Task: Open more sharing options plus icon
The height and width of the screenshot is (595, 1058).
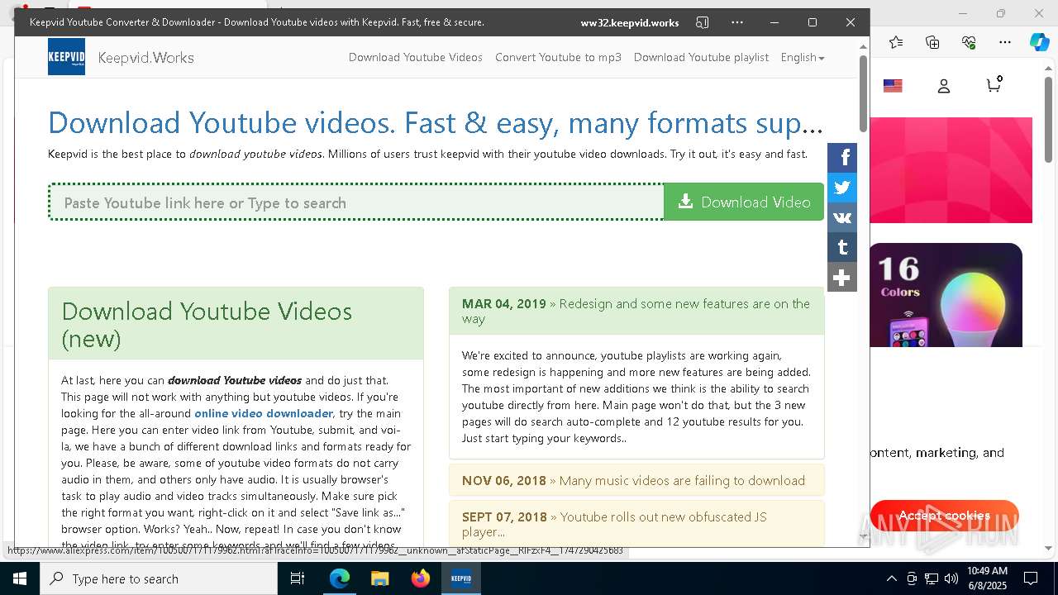Action: click(842, 277)
